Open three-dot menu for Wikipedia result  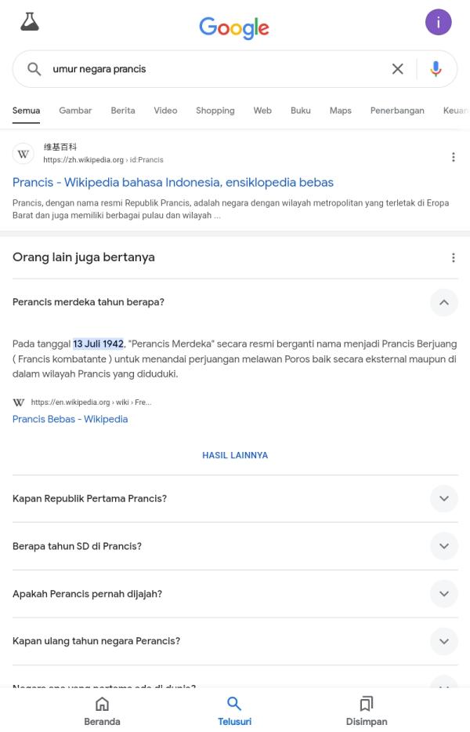453,158
